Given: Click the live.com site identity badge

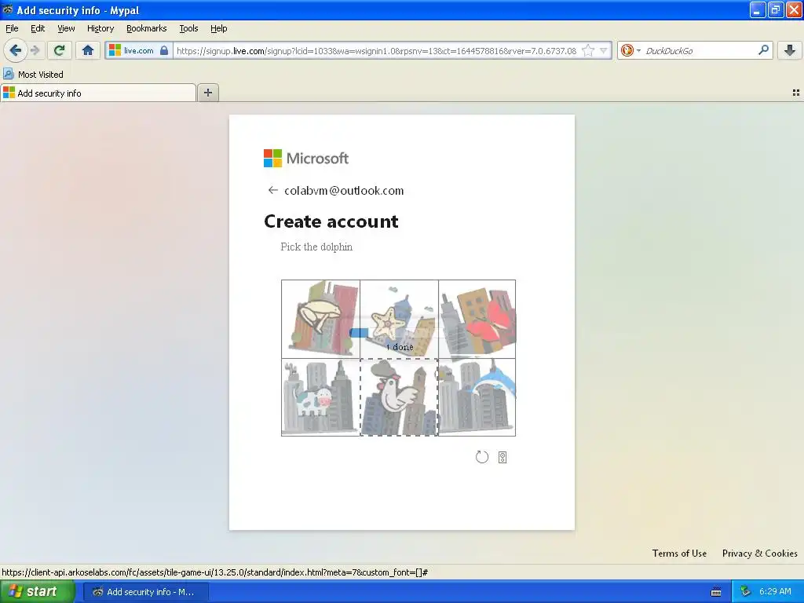Looking at the screenshot, I should (x=138, y=50).
